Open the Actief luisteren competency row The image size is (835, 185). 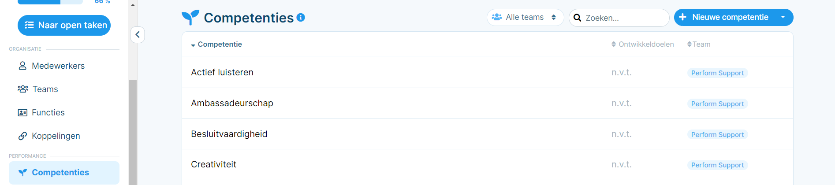[x=487, y=72]
